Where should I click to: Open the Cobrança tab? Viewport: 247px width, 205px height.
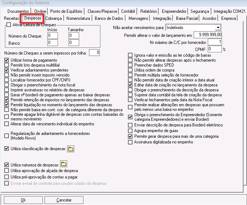pos(53,18)
